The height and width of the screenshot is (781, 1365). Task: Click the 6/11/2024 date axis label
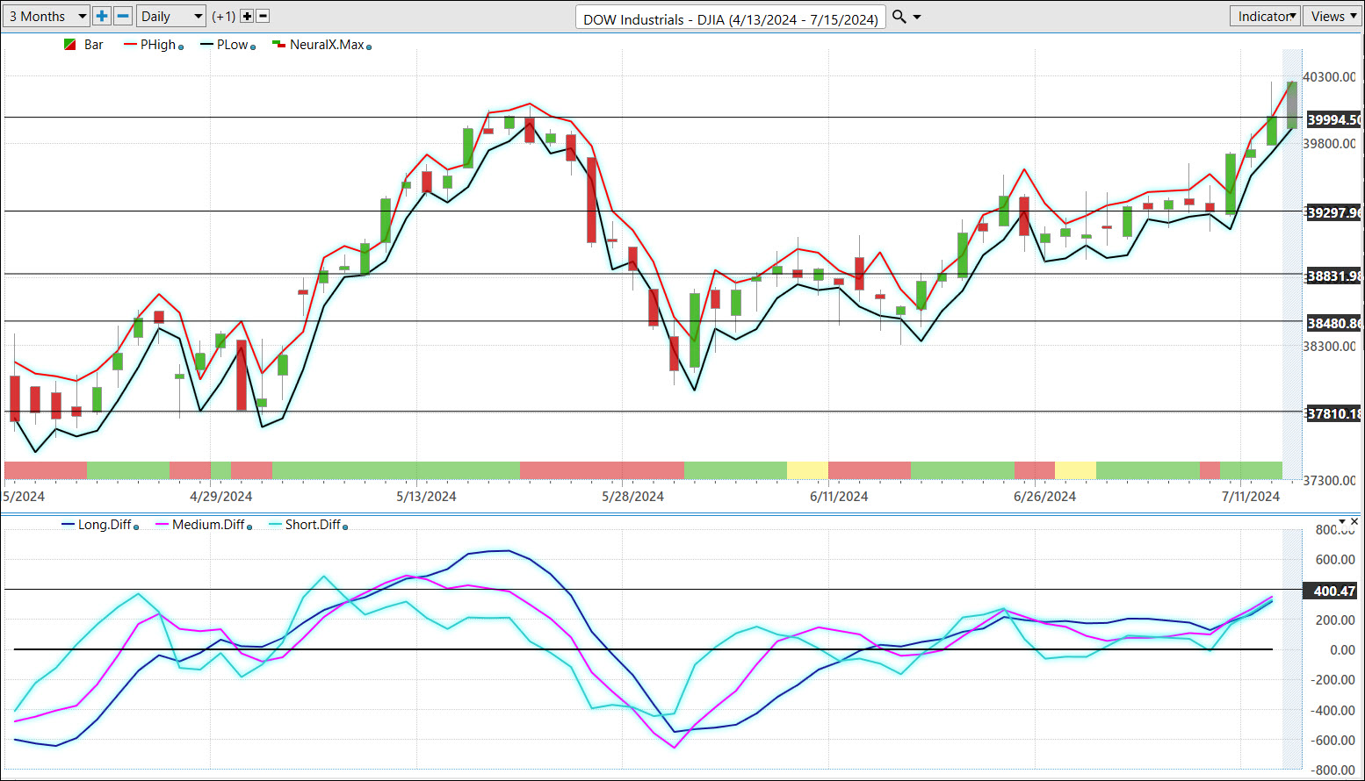tap(839, 497)
